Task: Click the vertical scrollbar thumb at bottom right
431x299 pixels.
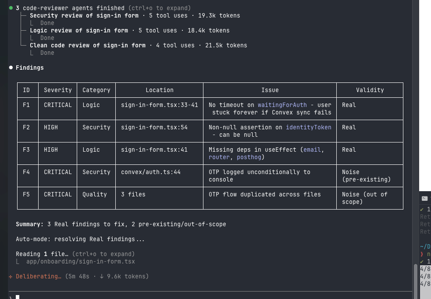Action: (x=415, y=281)
